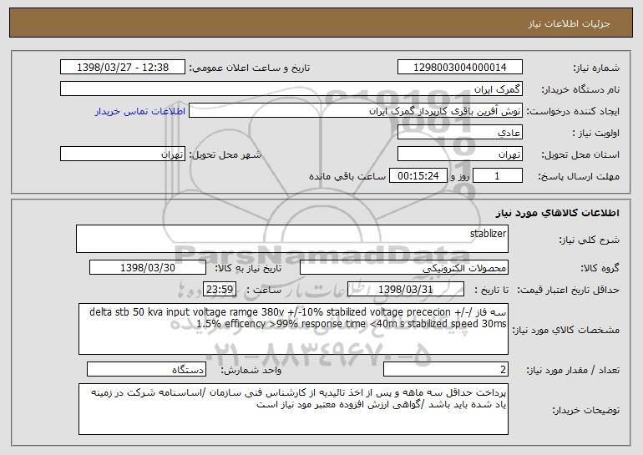This screenshot has width=643, height=455.
Task: Click the label شرح کلی نیاز
Action: (590, 240)
